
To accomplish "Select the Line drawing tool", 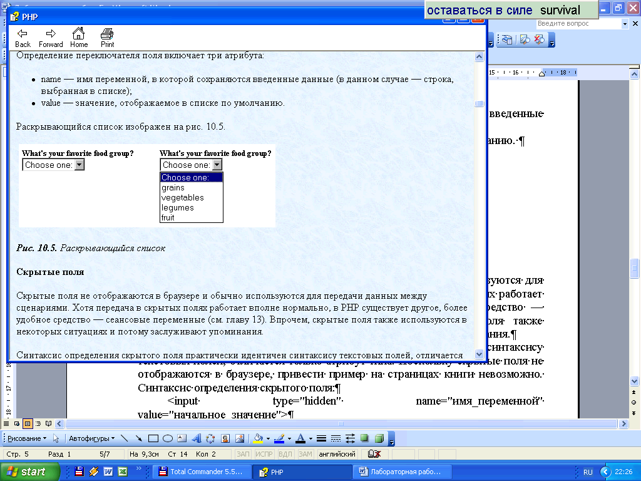I will (x=125, y=438).
